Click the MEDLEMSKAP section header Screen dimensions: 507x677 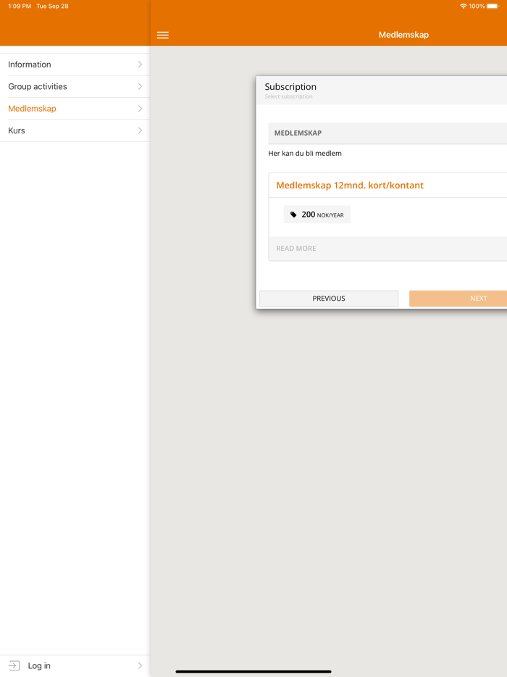387,133
